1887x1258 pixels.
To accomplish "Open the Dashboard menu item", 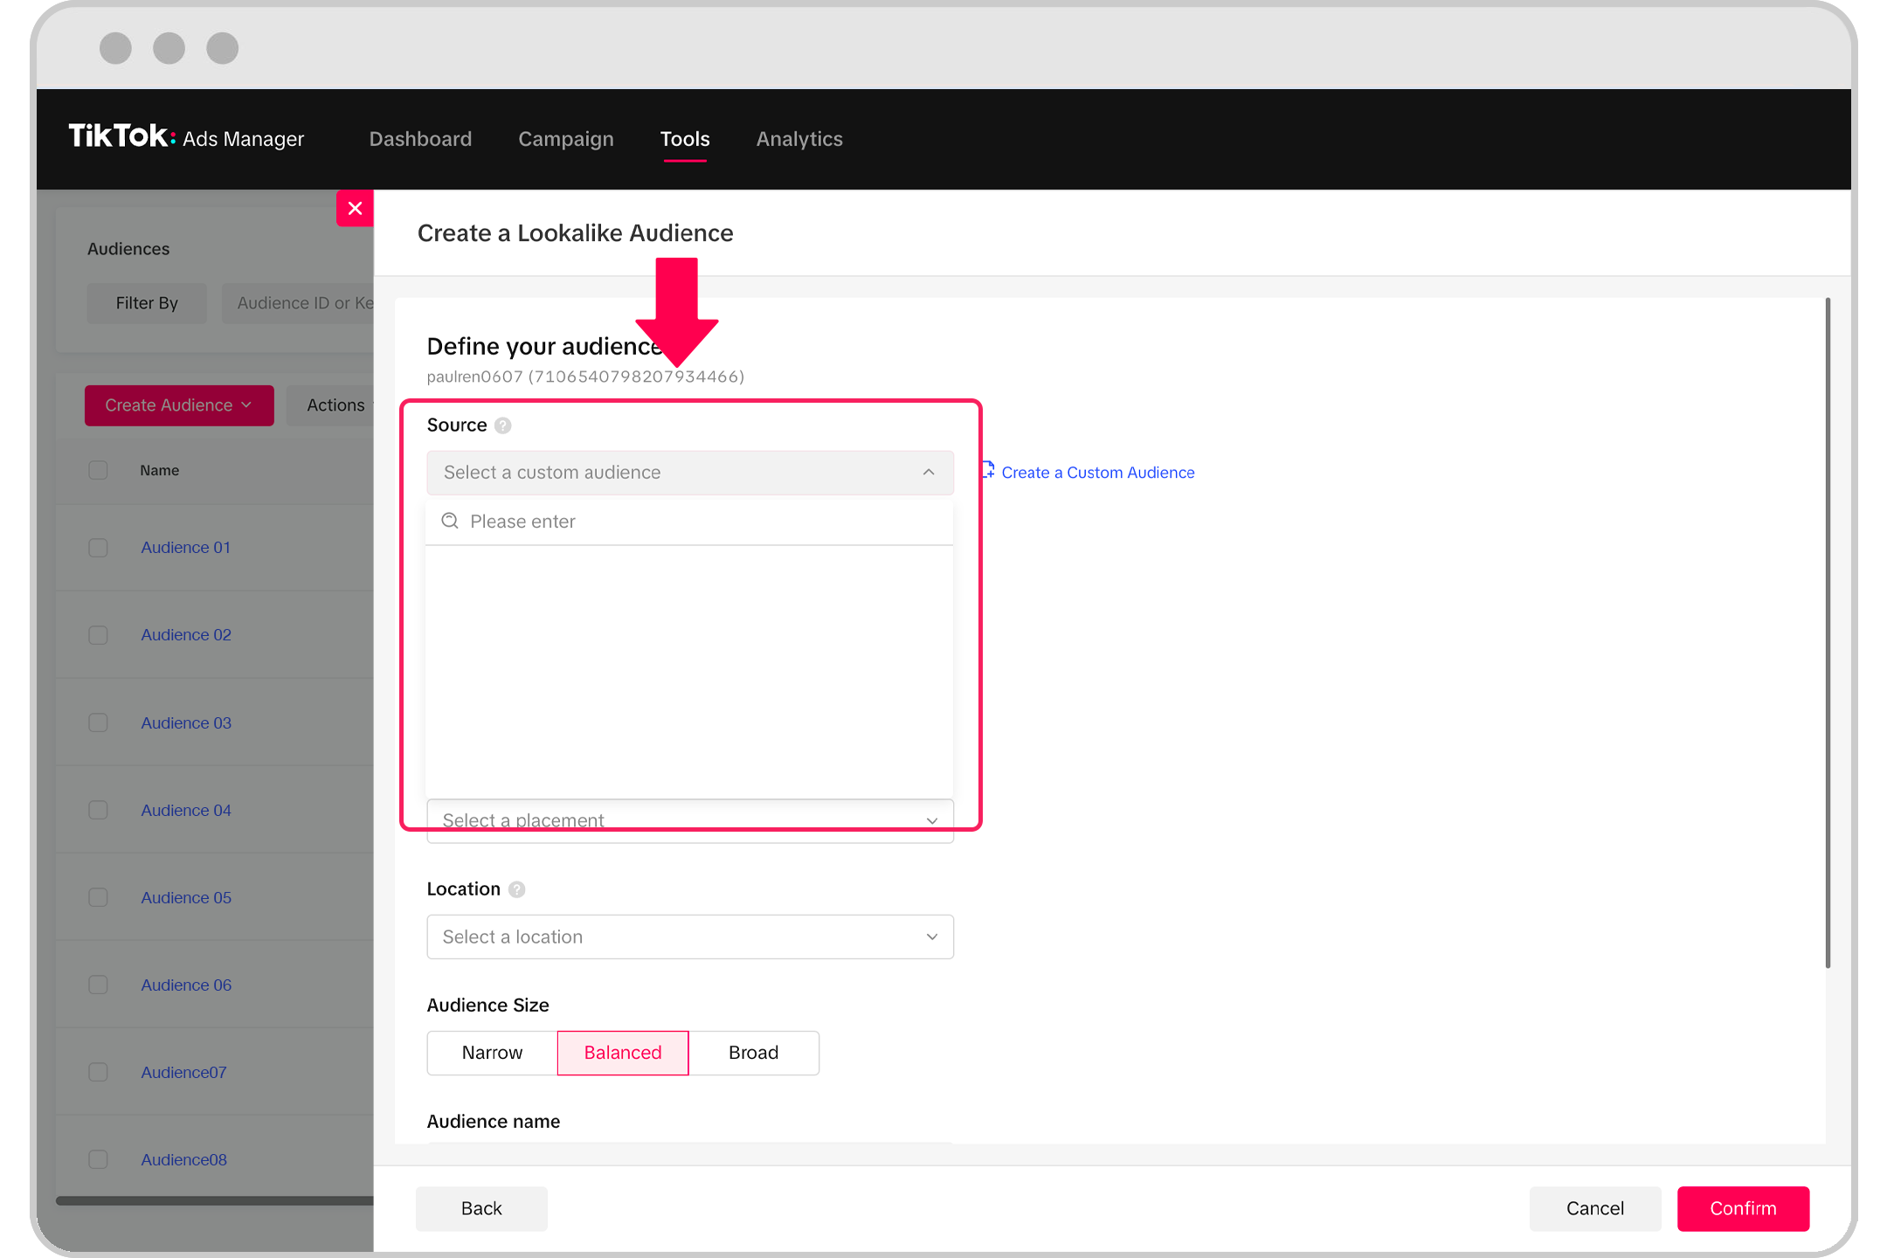I will click(x=420, y=139).
